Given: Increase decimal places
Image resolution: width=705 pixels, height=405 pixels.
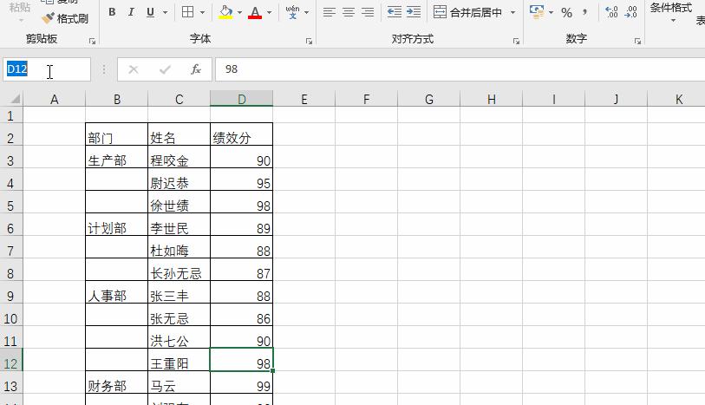Looking at the screenshot, I should pyautogui.click(x=611, y=12).
